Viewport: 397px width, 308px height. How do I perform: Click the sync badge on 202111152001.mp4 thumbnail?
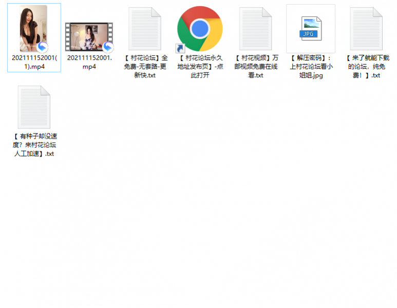[x=108, y=47]
